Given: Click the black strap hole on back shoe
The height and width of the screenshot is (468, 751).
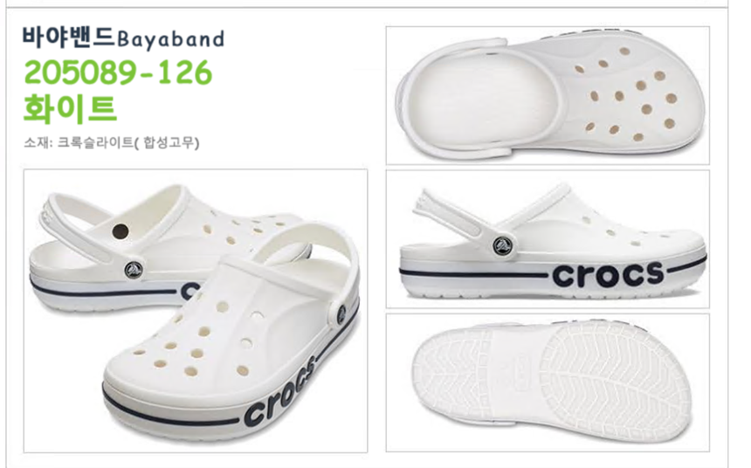Looking at the screenshot, I should tap(121, 231).
